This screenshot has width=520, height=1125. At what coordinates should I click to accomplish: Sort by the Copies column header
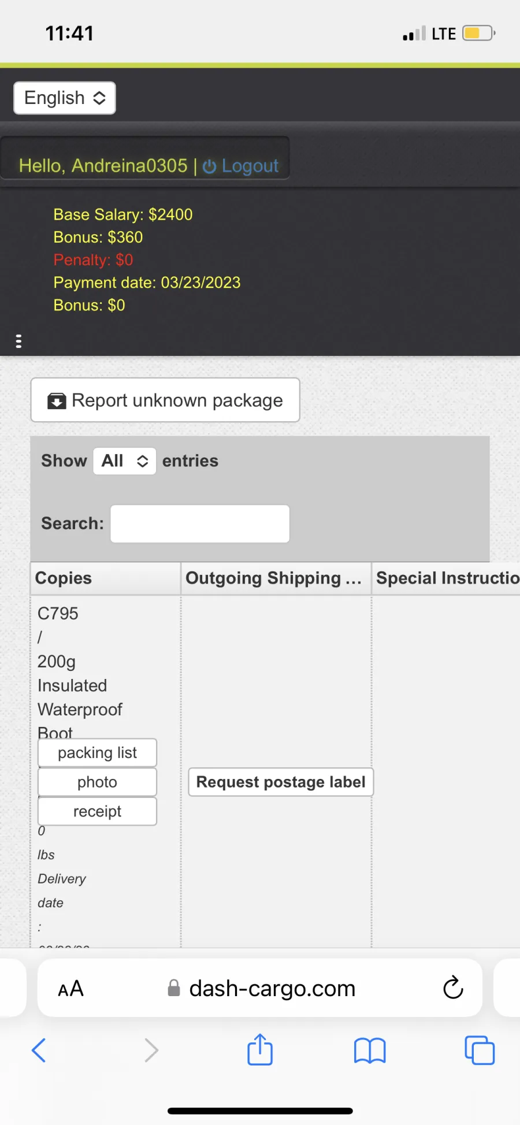105,578
